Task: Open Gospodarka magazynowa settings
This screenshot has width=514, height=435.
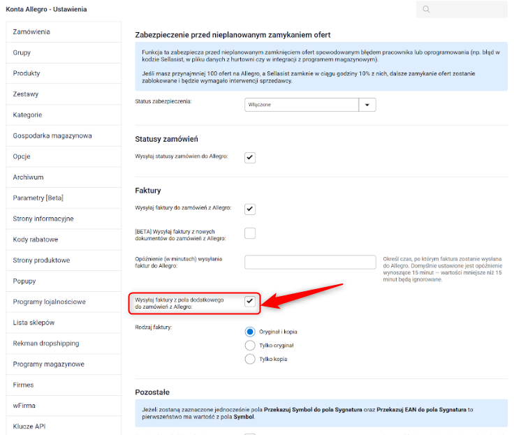Action: tap(52, 135)
